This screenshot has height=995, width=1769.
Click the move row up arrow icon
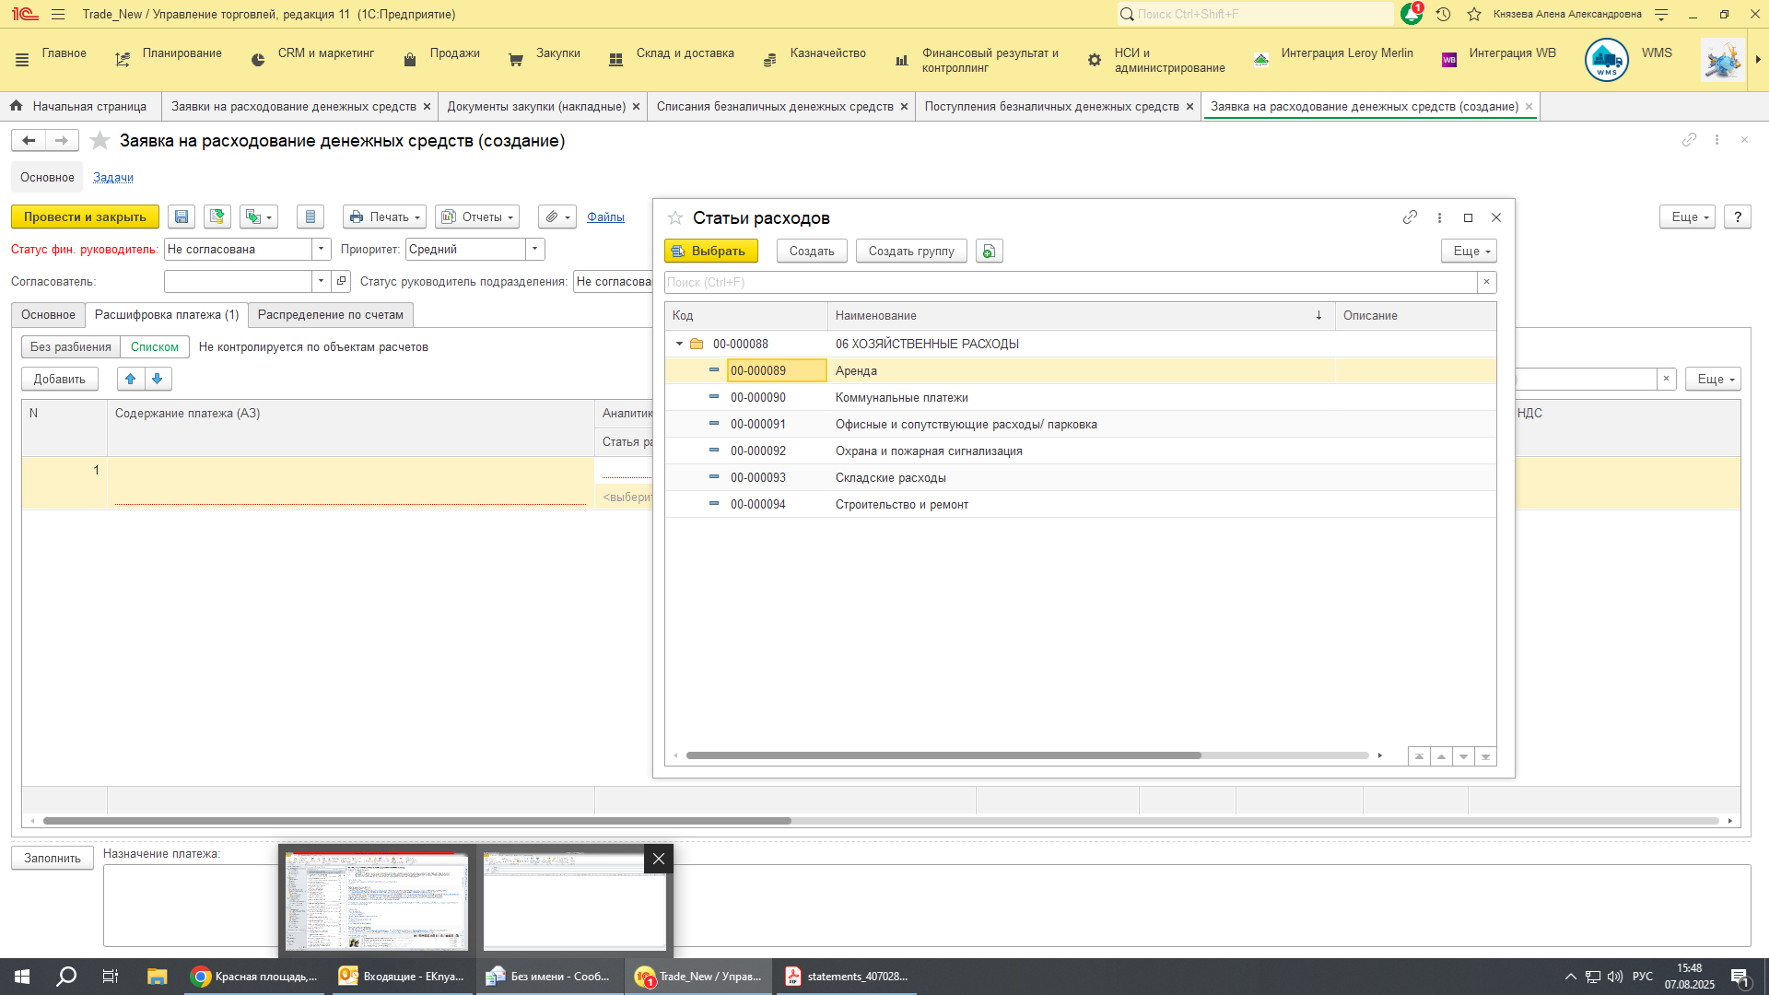131,379
